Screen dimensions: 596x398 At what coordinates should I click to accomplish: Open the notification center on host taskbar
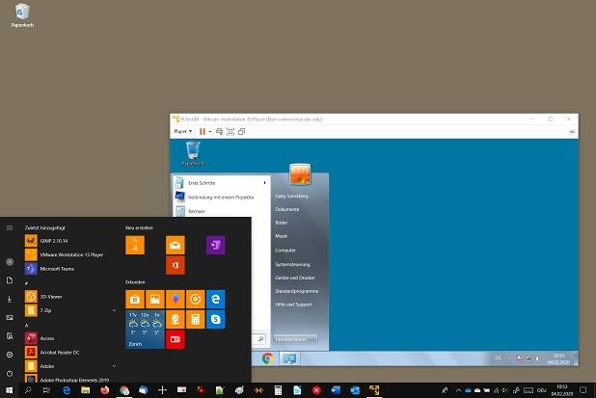click(583, 390)
